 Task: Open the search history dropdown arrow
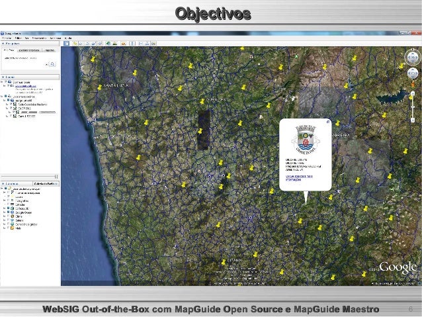tap(46, 64)
